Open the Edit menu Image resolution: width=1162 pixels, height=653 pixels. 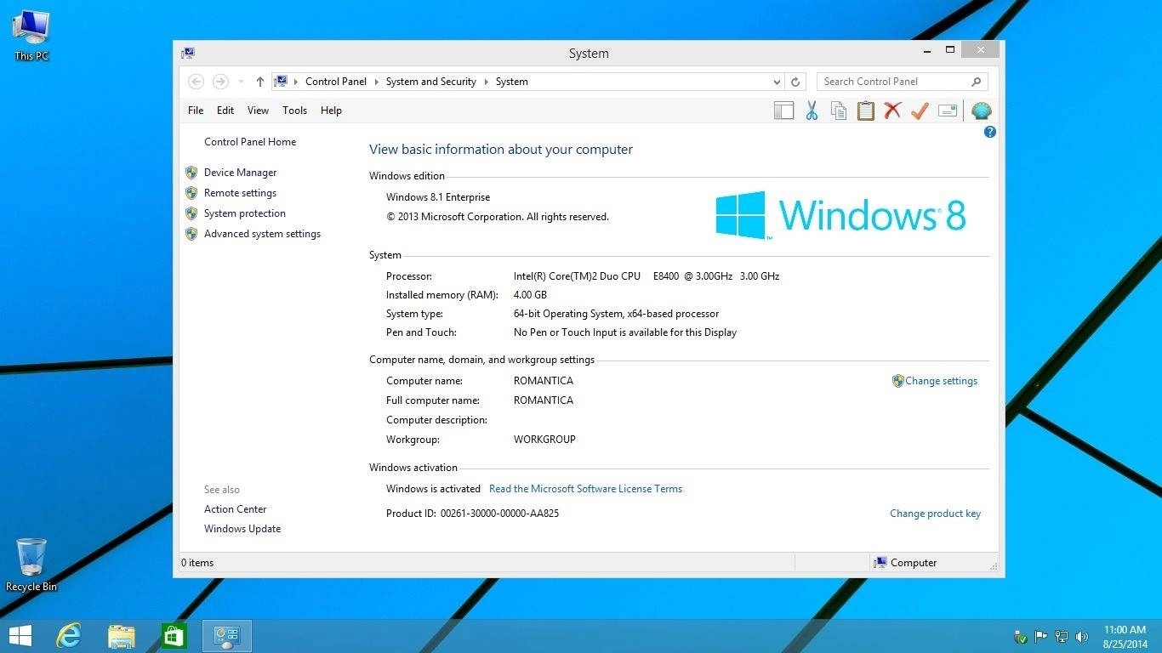tap(225, 111)
